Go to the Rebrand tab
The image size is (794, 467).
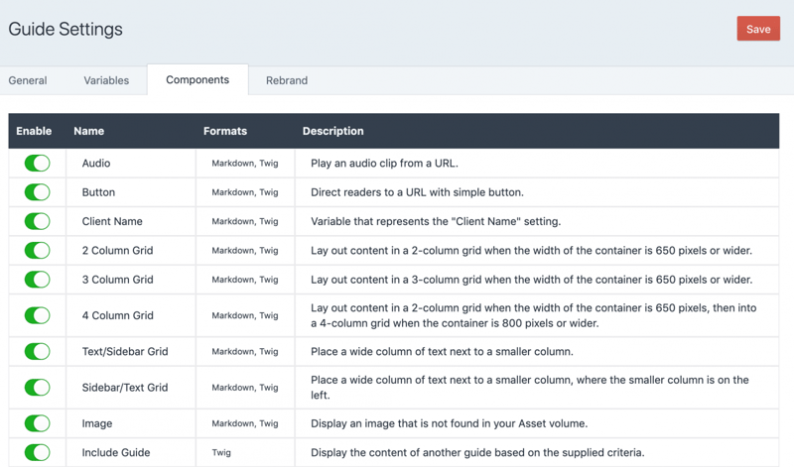[287, 80]
